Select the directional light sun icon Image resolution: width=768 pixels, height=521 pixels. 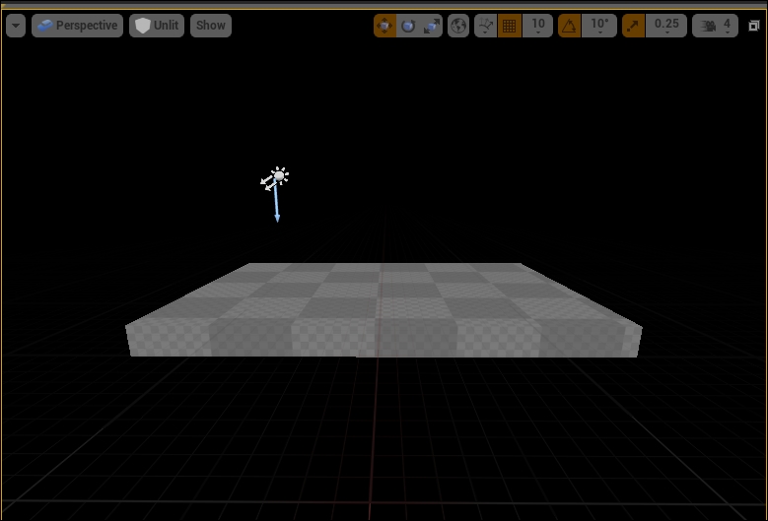(x=279, y=176)
